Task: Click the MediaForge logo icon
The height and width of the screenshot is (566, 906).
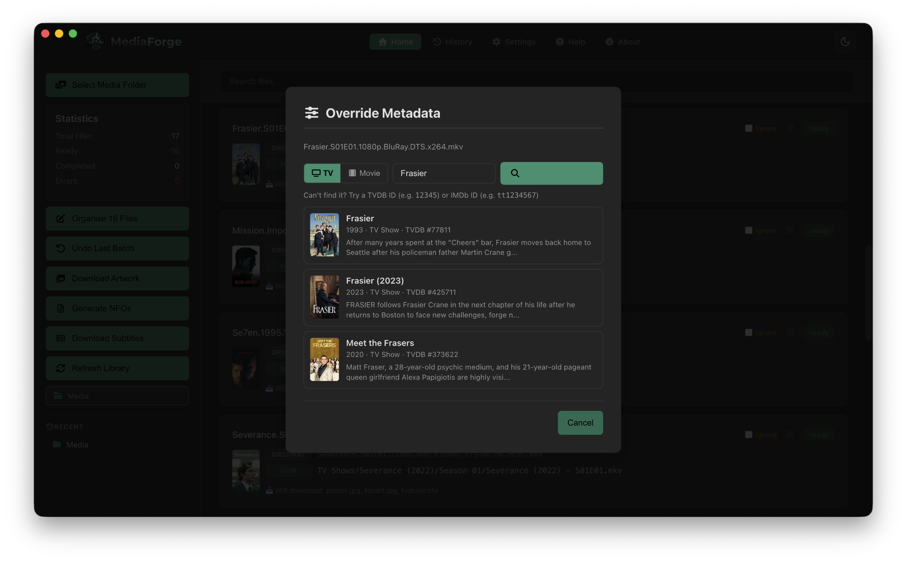Action: point(96,41)
